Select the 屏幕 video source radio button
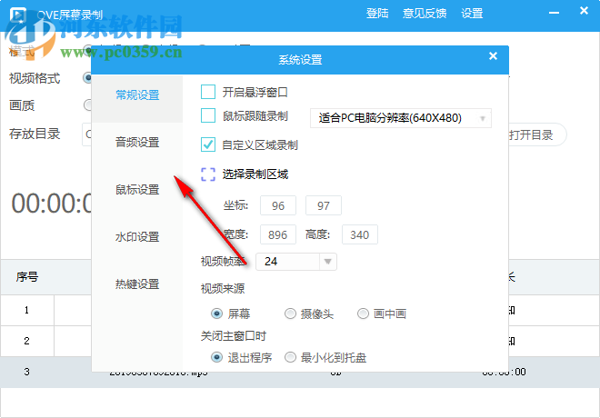Screen dimensions: 600x418 pyautogui.click(x=216, y=314)
